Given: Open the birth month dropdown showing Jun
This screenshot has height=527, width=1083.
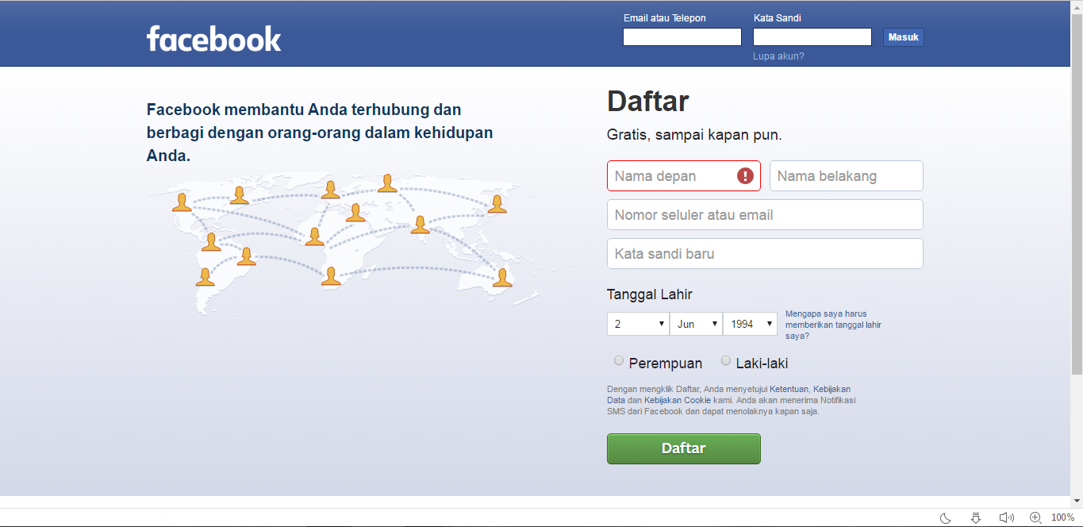Looking at the screenshot, I should coord(696,324).
